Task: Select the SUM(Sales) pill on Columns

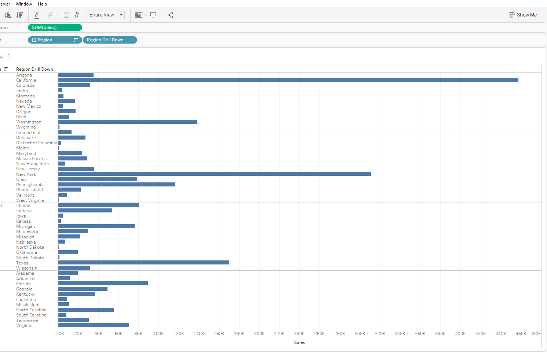Action: coord(55,27)
